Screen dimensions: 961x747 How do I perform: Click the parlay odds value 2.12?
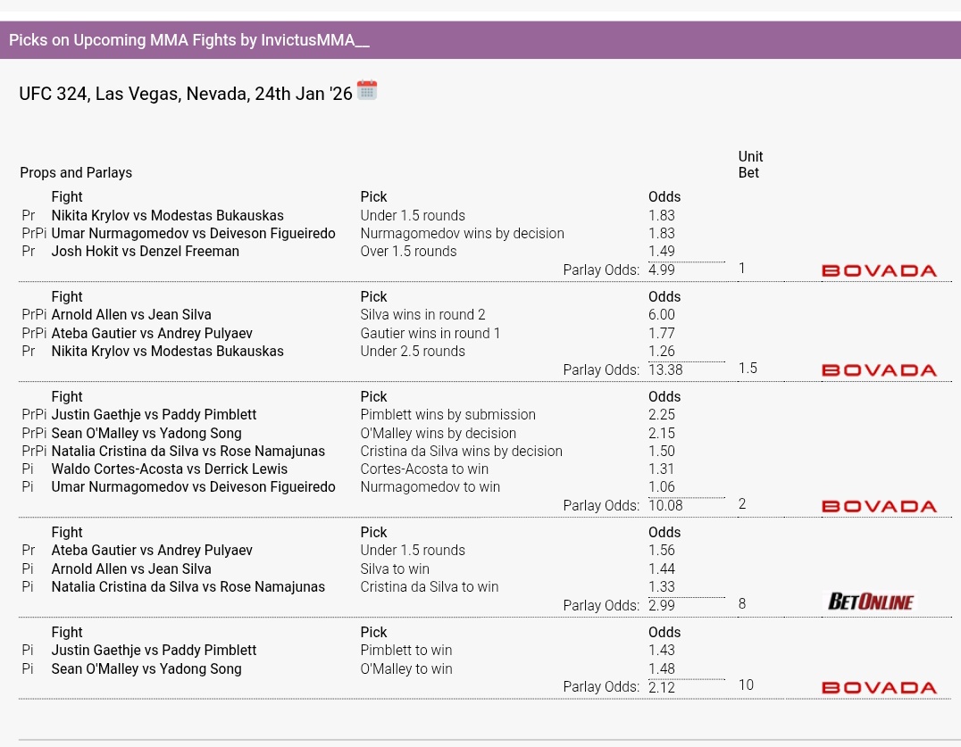click(x=662, y=687)
